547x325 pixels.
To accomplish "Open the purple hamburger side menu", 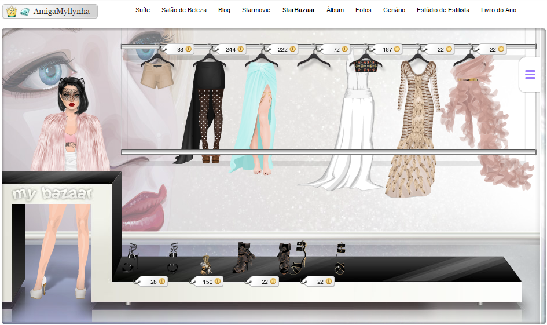I will point(530,75).
